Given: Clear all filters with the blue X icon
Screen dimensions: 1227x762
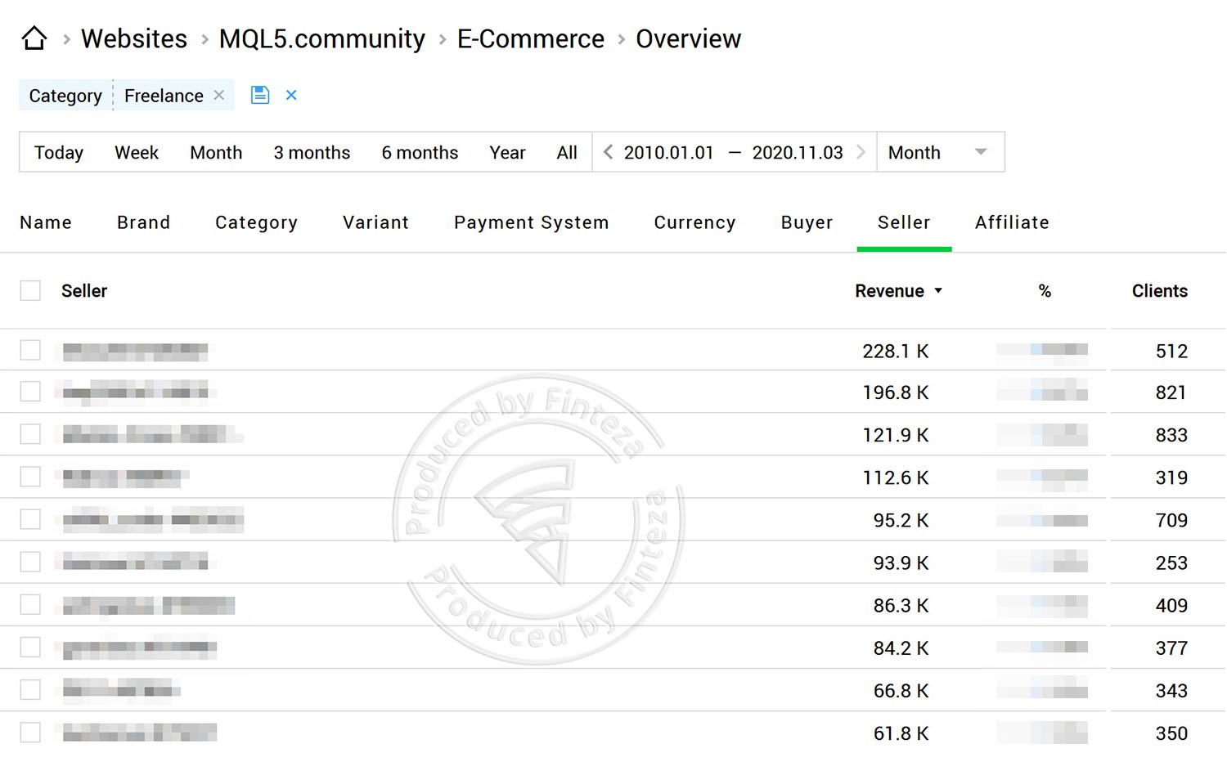Looking at the screenshot, I should coord(291,95).
